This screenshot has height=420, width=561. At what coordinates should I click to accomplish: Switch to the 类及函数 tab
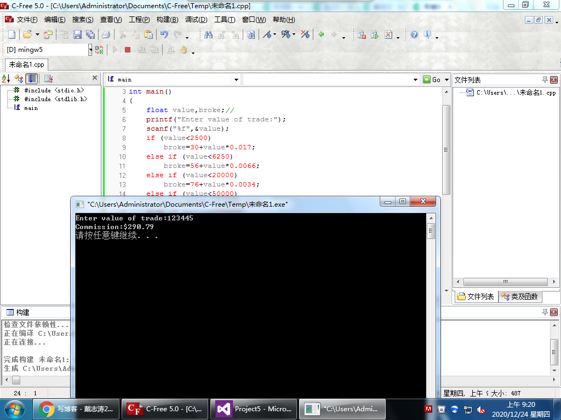tap(519, 296)
